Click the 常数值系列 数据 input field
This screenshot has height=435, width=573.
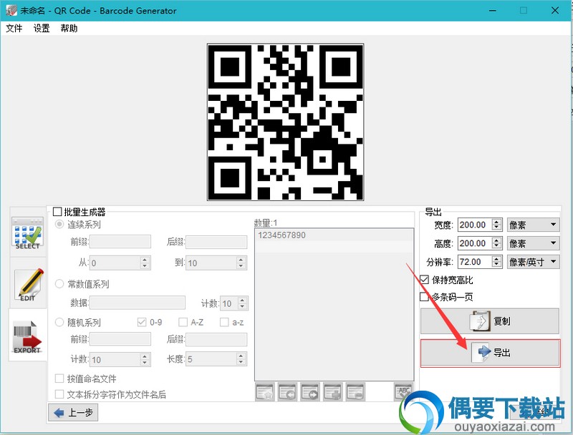click(x=138, y=303)
